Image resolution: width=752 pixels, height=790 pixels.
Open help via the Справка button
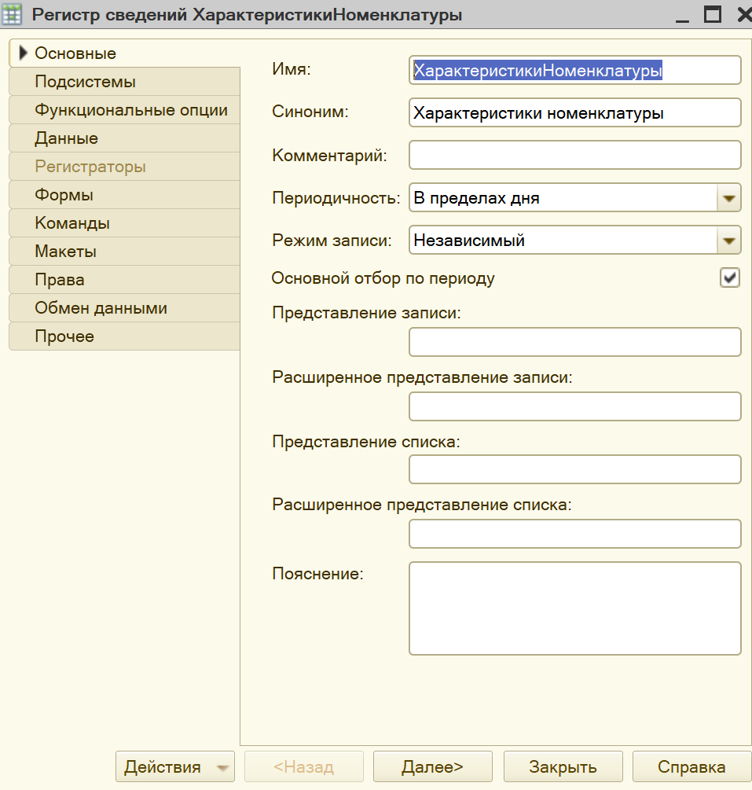click(692, 767)
